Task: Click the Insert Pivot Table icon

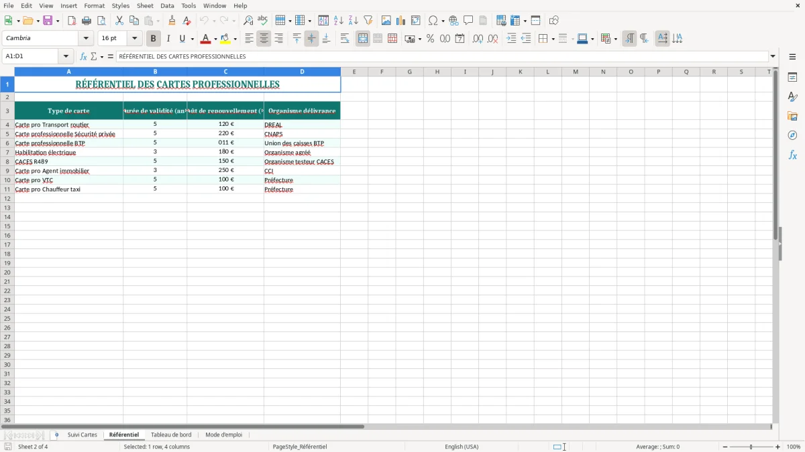Action: pos(416,21)
